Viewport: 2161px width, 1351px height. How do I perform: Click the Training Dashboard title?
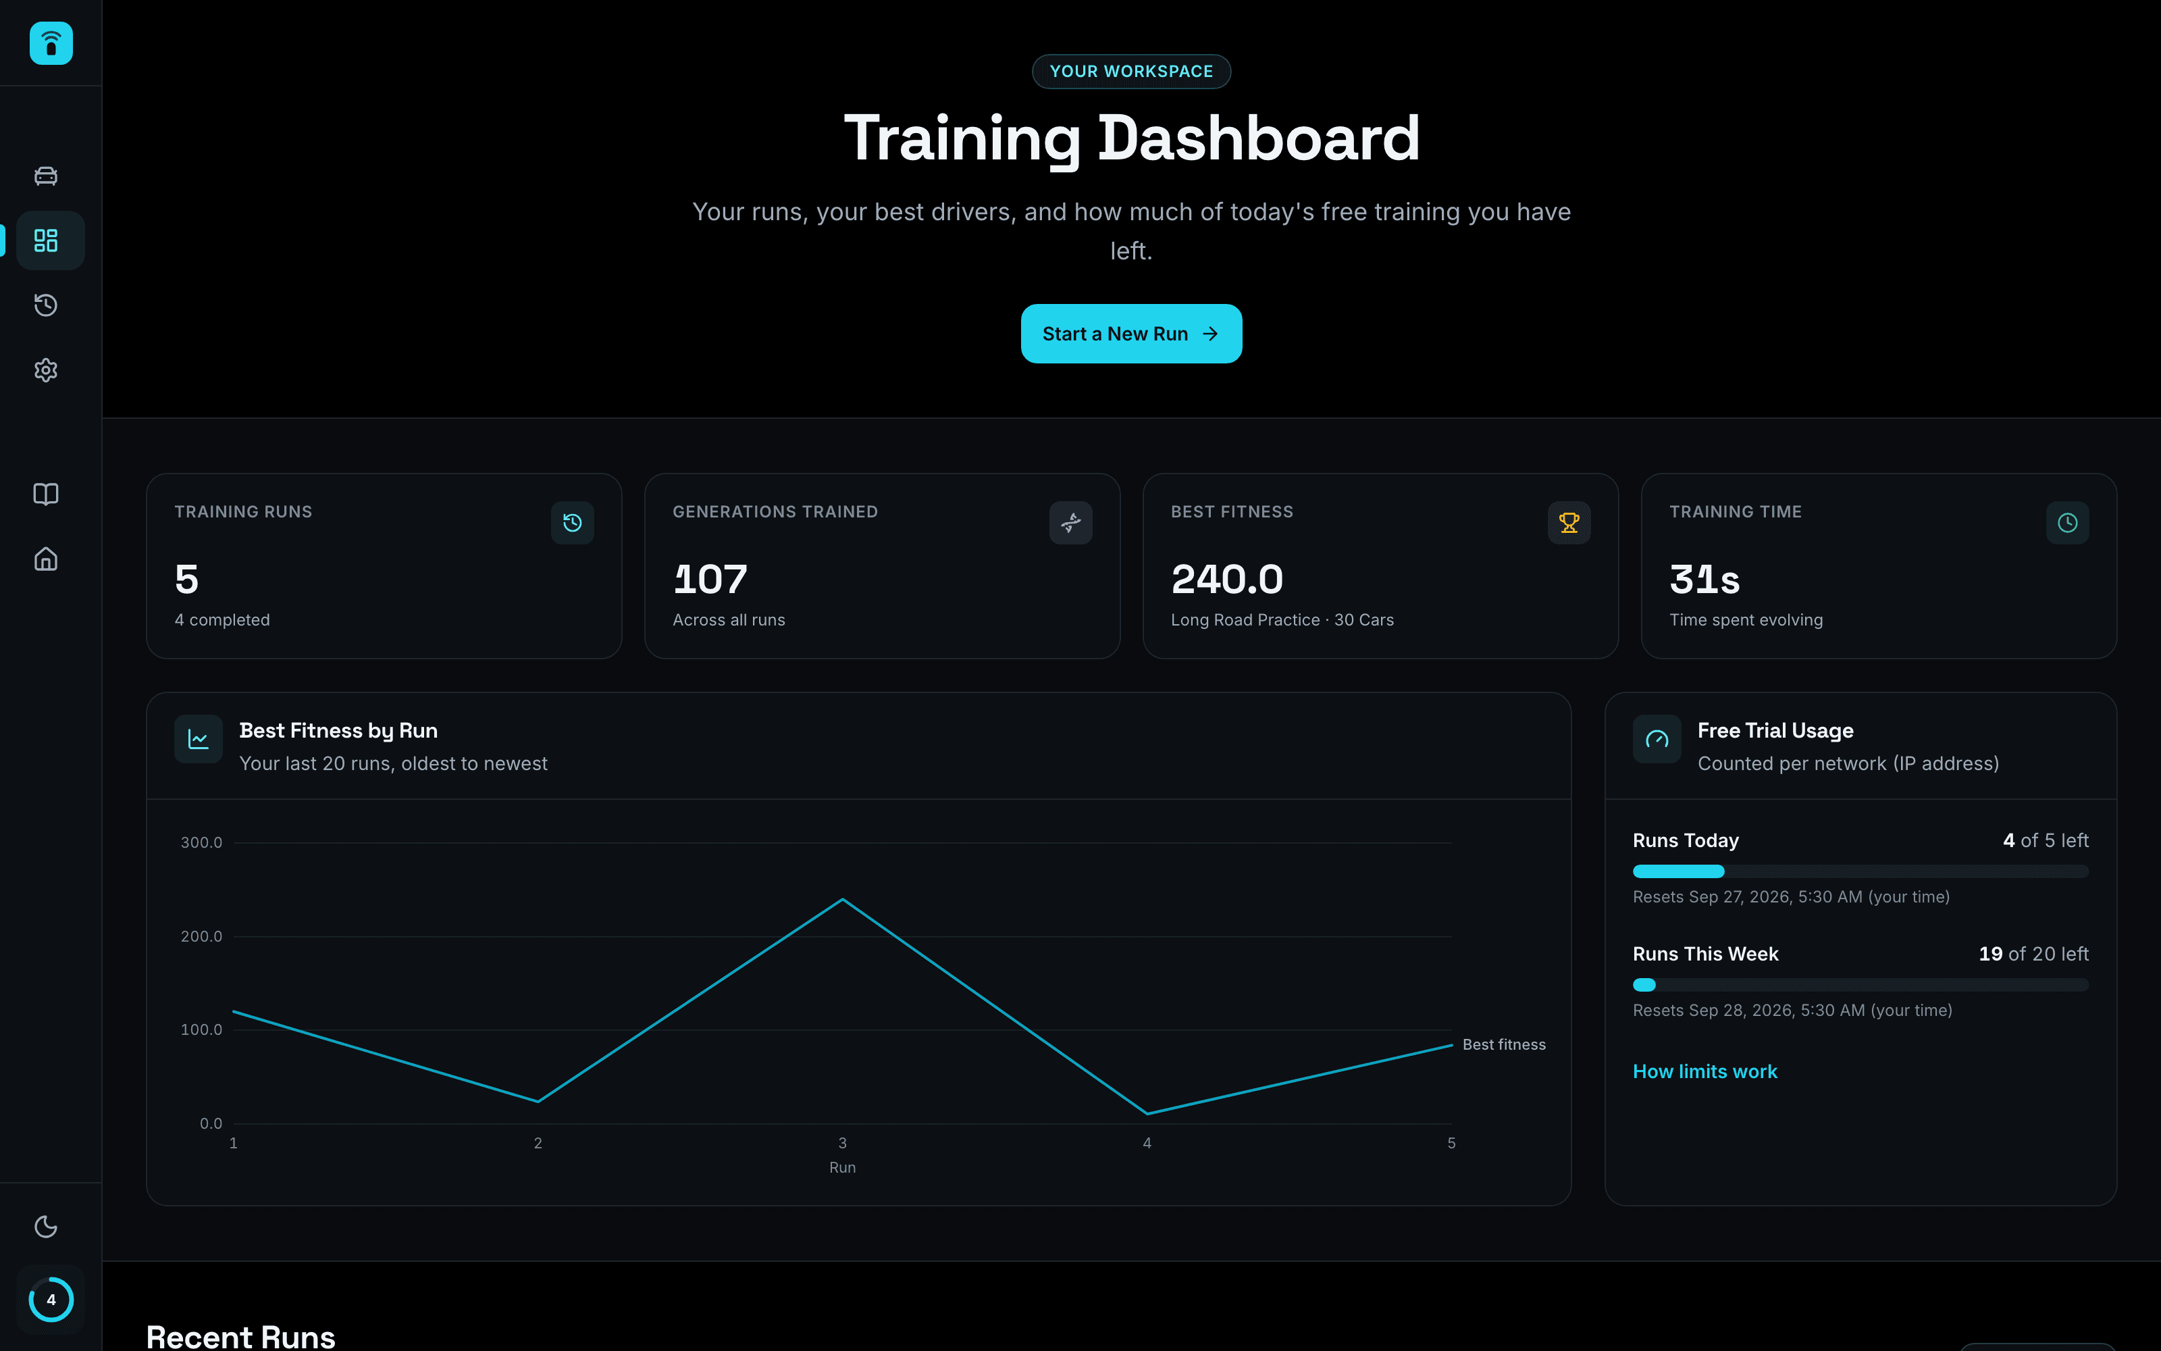pos(1130,138)
